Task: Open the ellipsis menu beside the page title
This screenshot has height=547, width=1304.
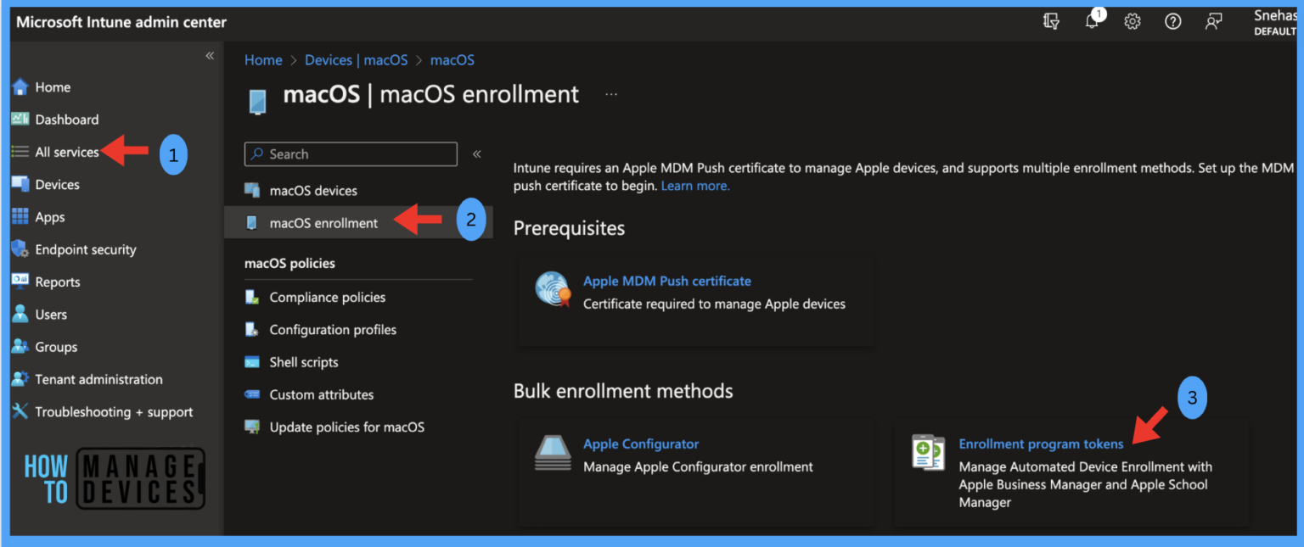Action: click(x=611, y=95)
